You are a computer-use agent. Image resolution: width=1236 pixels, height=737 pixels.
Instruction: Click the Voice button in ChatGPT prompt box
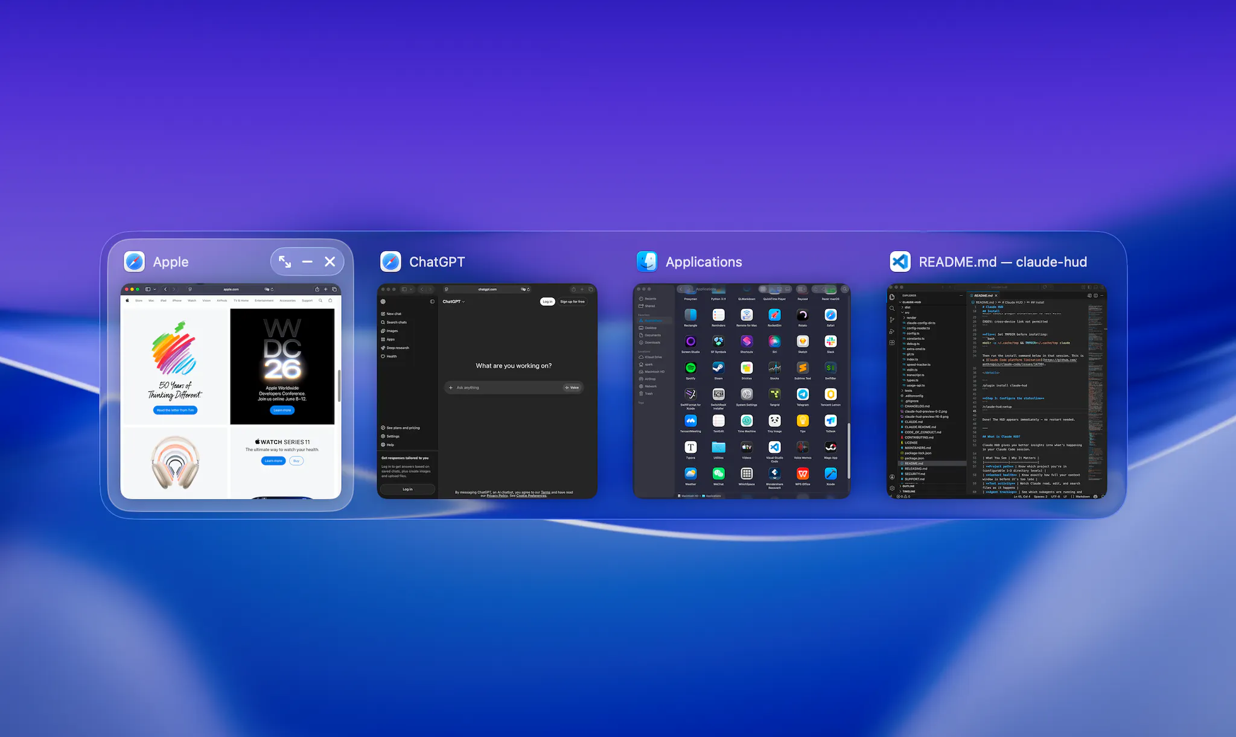572,388
